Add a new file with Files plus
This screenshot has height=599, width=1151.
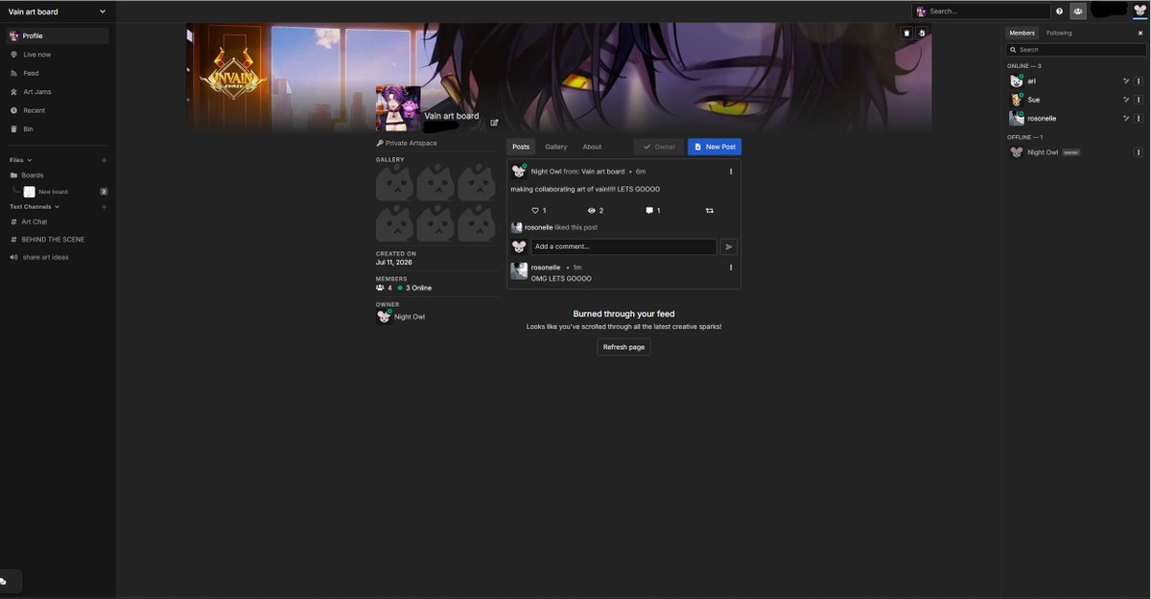pos(104,160)
